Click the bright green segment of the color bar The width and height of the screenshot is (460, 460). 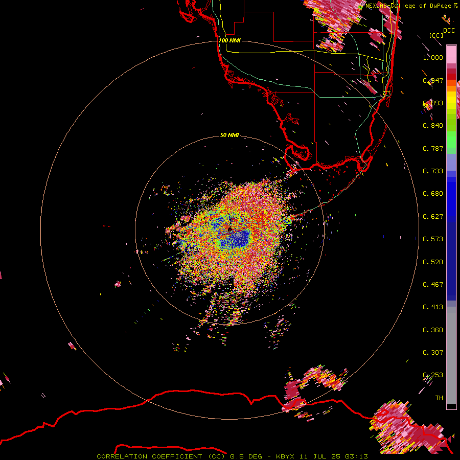(451, 140)
